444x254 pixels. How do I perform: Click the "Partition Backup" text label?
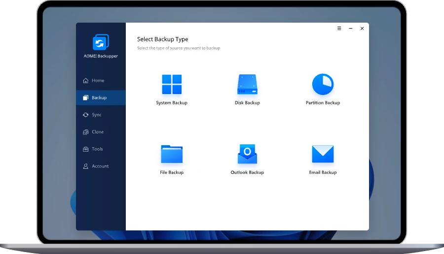point(323,103)
